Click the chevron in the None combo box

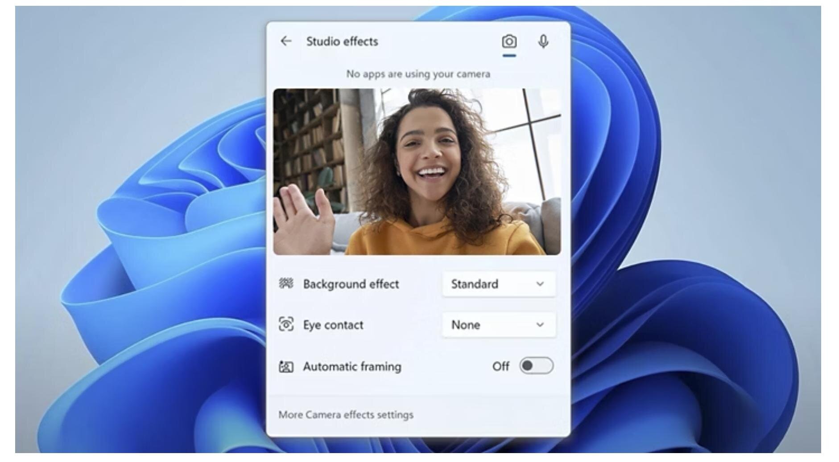point(540,325)
